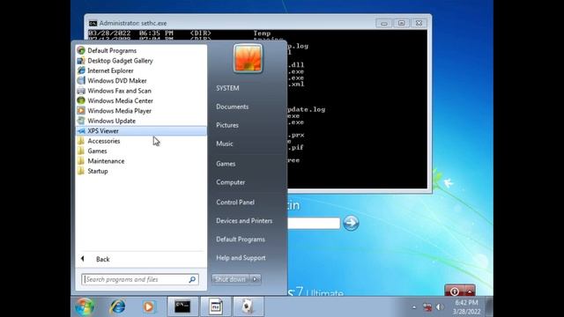Open Internet Explorer from the taskbar
564x317 pixels.
117,306
